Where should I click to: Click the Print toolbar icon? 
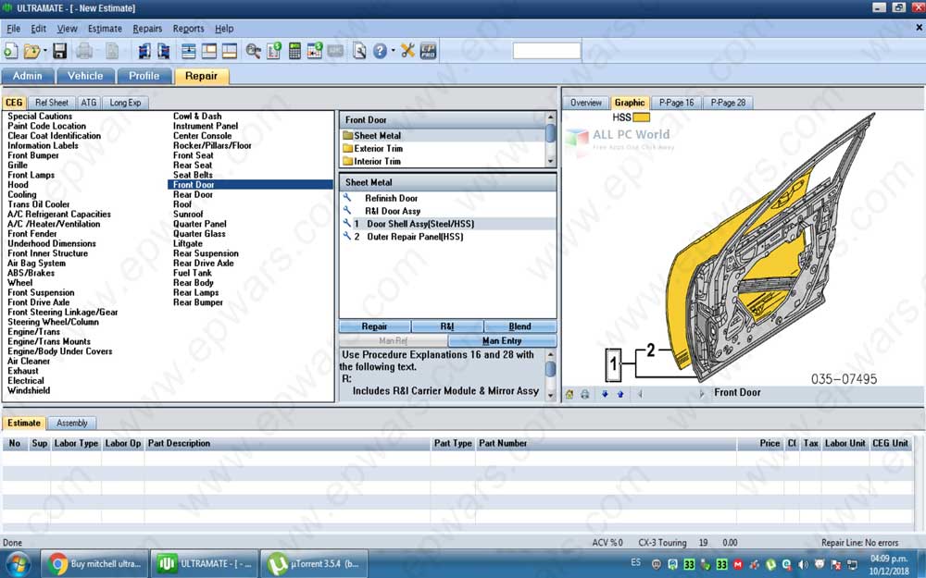[84, 51]
